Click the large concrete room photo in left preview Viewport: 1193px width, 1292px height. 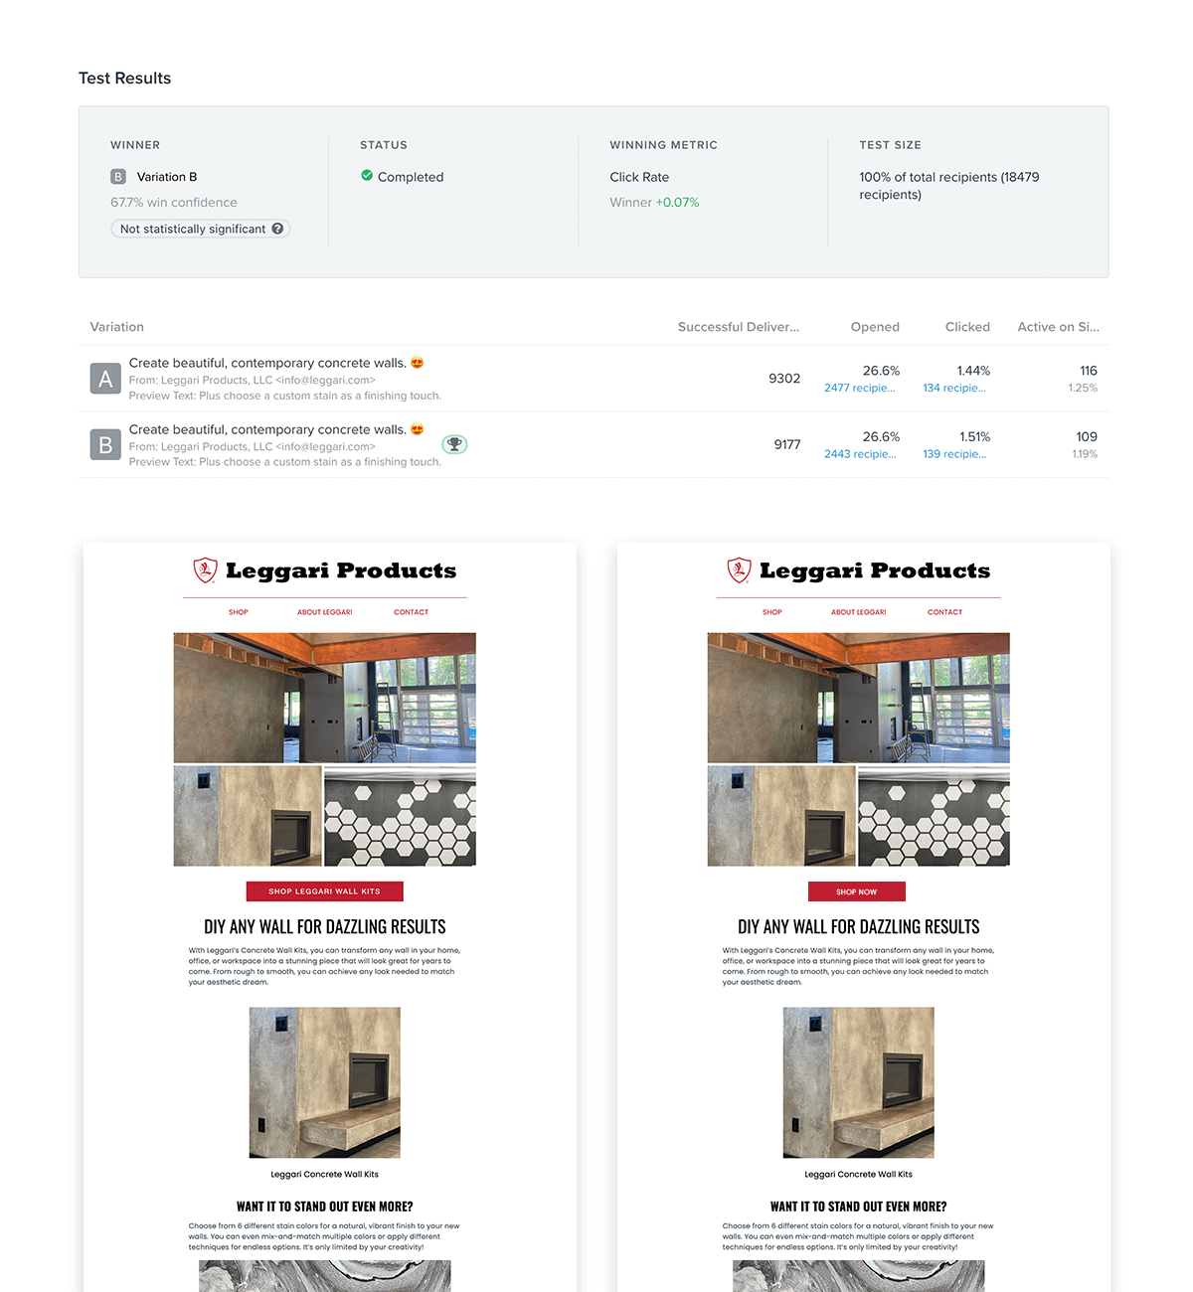click(x=325, y=698)
